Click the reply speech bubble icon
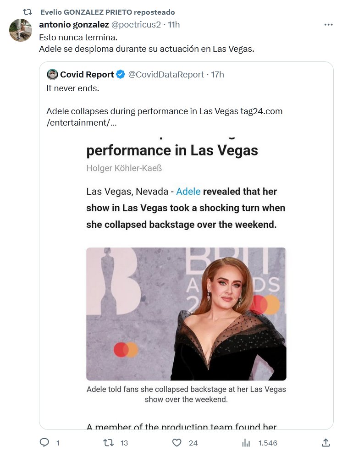Screen dimensions: 342x451 pos(44,442)
